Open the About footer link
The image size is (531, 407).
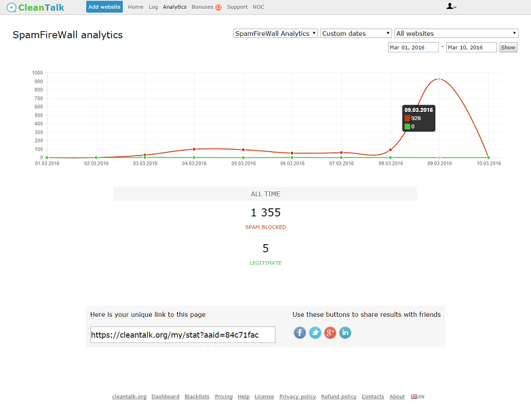pyautogui.click(x=397, y=397)
